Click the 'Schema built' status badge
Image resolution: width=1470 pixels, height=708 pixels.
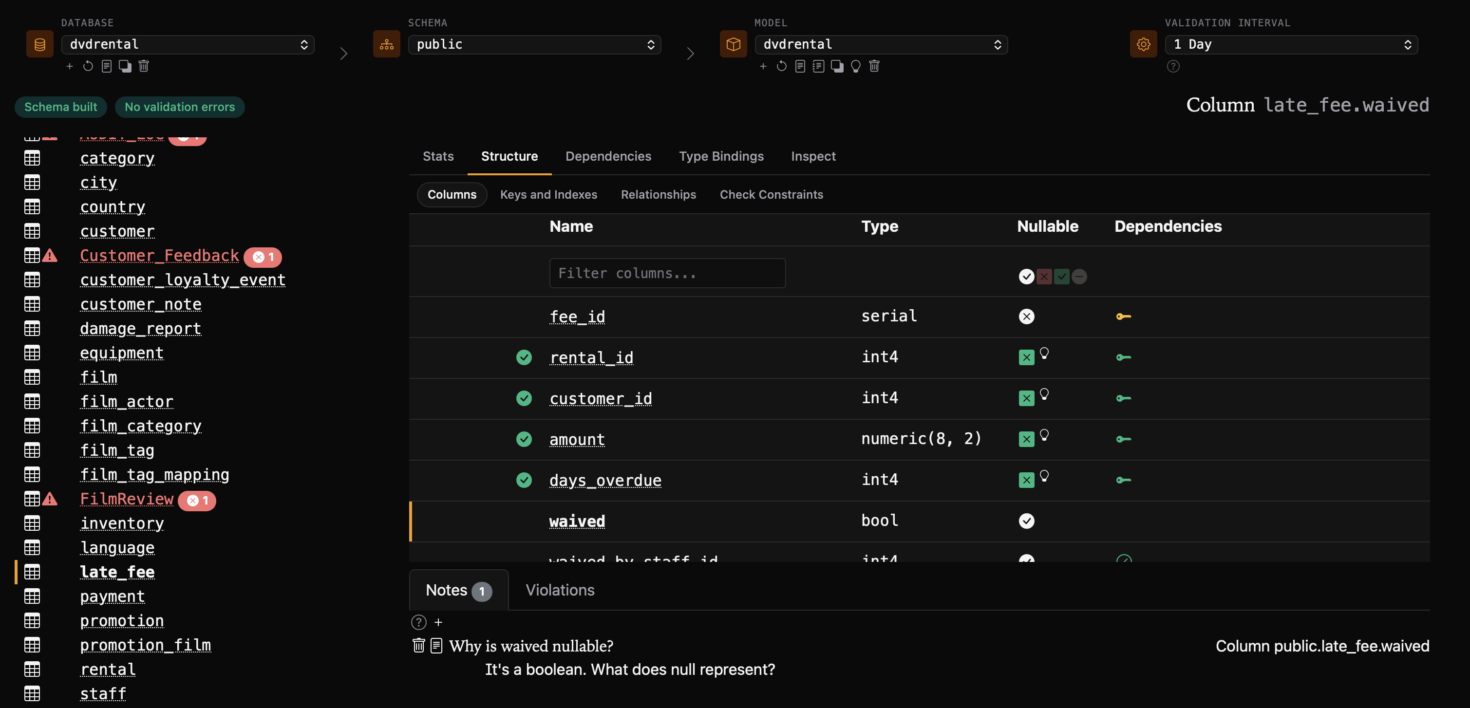coord(60,107)
